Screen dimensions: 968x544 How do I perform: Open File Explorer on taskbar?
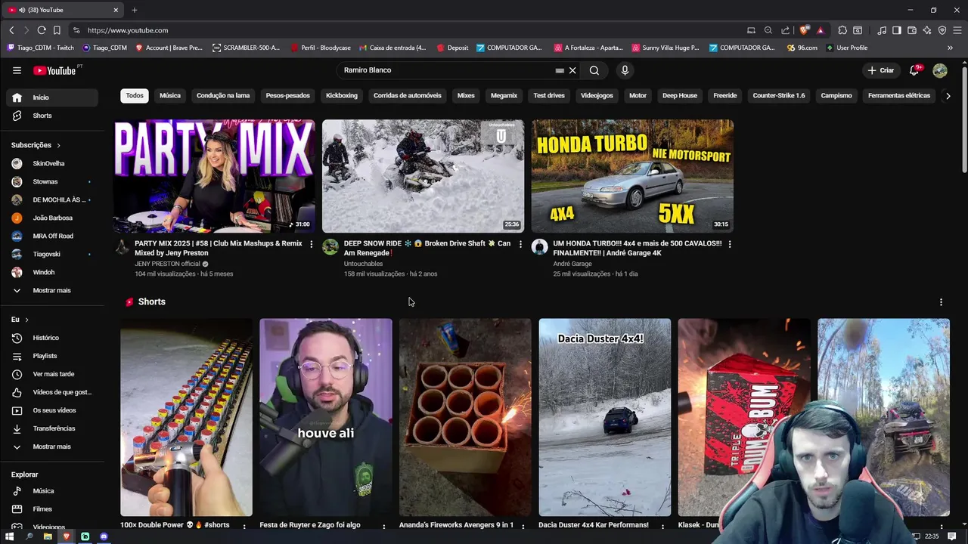(48, 536)
